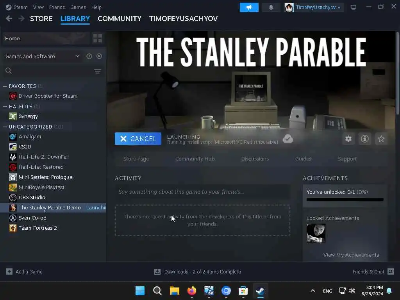Open Community Hub link

tap(195, 159)
